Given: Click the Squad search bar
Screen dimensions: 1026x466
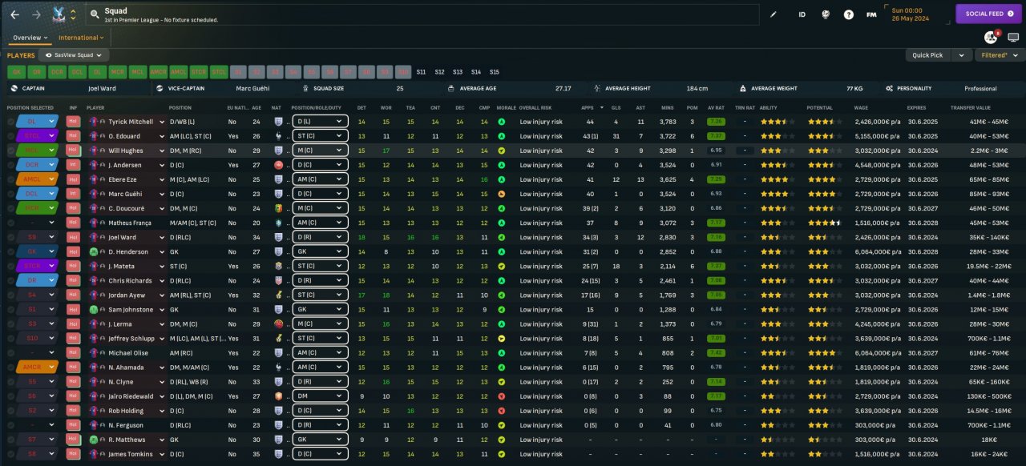Looking at the screenshot, I should coord(422,14).
